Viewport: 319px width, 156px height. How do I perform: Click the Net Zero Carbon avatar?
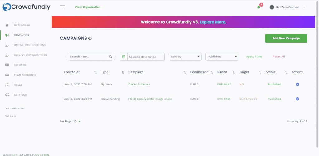pos(272,7)
